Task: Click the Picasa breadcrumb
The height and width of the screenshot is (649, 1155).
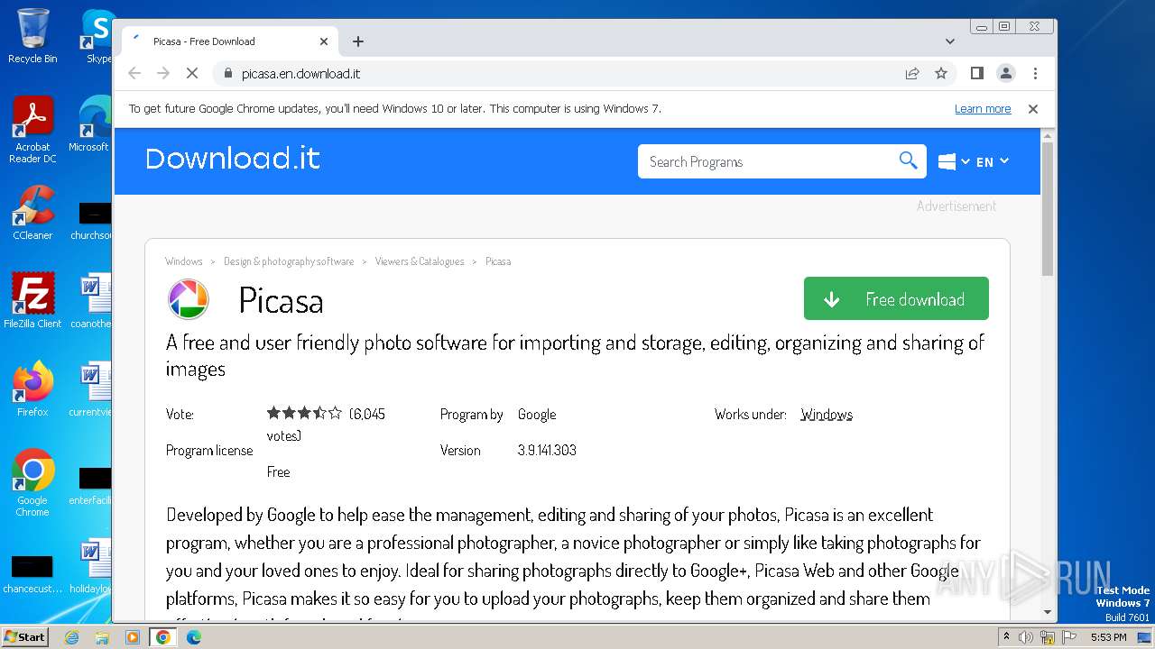Action: pos(498,261)
